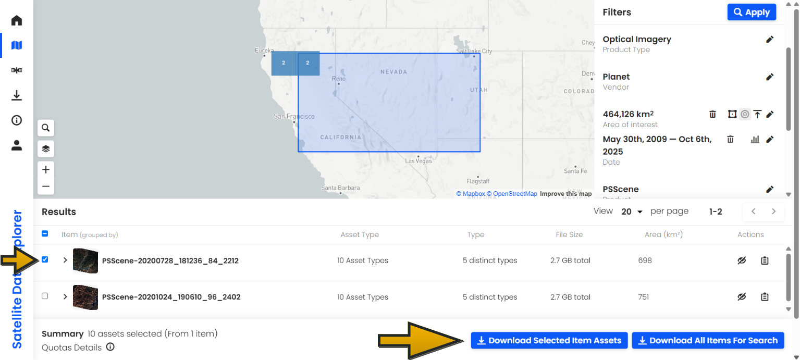800x360 pixels.
Task: Uncheck the PSScene-20200728_181236_84_2212 checkbox
Action: (x=45, y=259)
